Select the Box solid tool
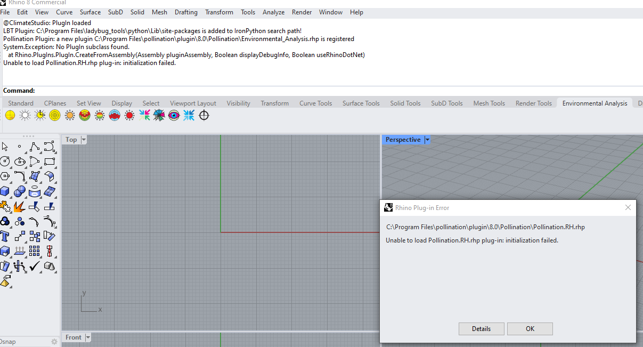Screen dimensions: 643x347 coord(5,191)
